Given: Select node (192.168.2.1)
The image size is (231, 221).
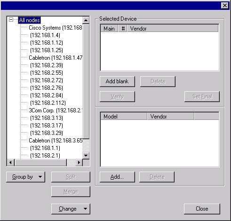Looking at the screenshot, I should pos(45,156).
